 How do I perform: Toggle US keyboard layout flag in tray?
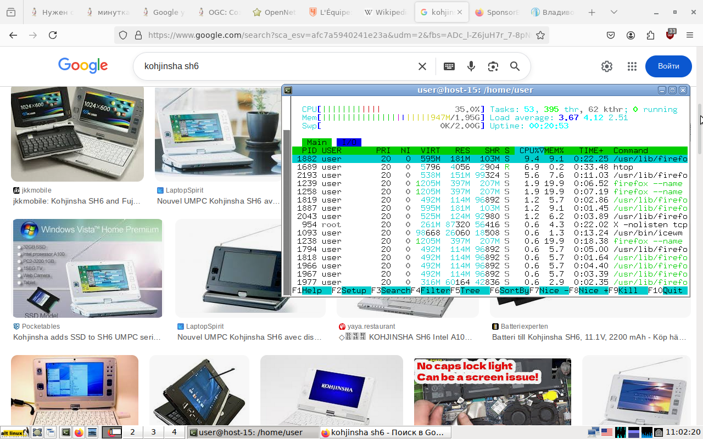[x=607, y=432]
